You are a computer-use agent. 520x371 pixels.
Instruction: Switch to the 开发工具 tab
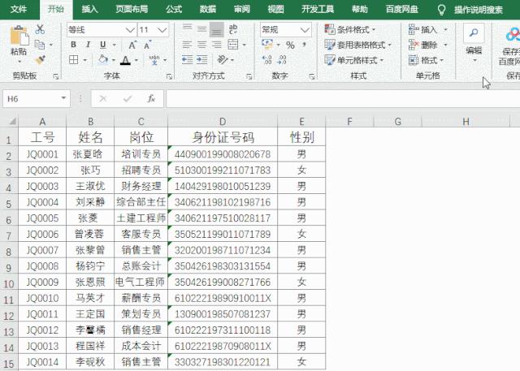[x=318, y=9]
